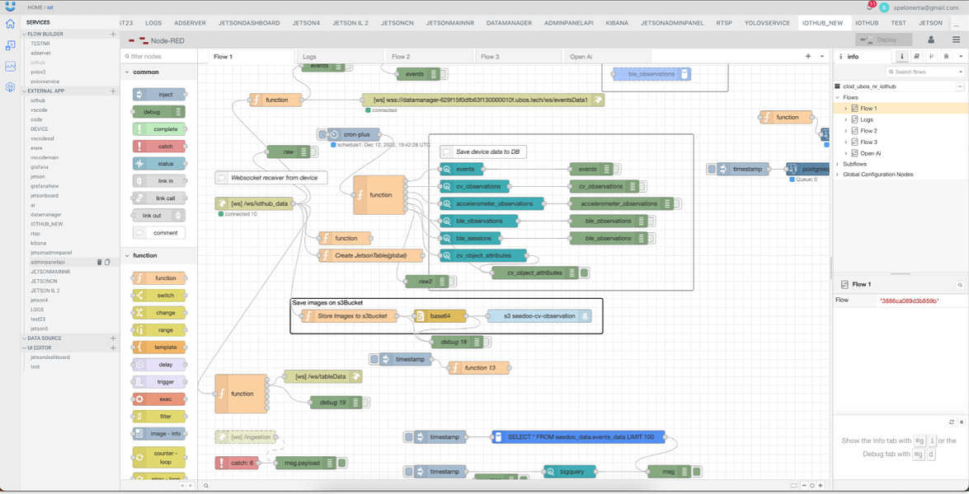Open the home icon in left rail
The height and width of the screenshot is (494, 969).
click(x=10, y=24)
